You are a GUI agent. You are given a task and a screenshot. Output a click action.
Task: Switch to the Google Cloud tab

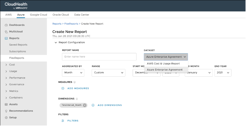point(39,15)
